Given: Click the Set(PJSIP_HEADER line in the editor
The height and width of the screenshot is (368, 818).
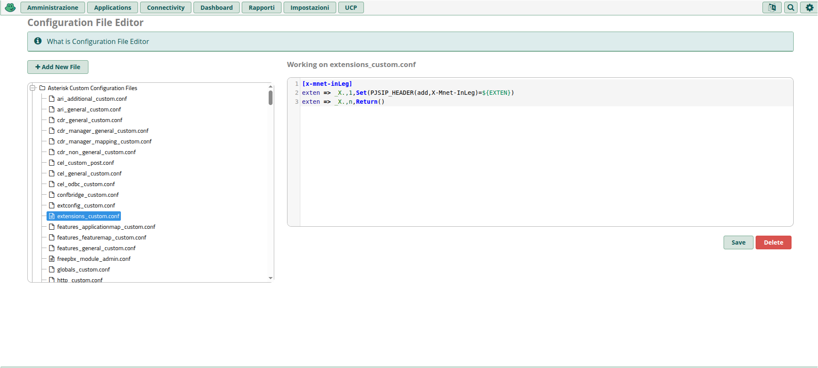Looking at the screenshot, I should pos(408,93).
